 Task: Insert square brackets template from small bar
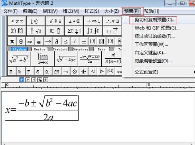click(102, 42)
